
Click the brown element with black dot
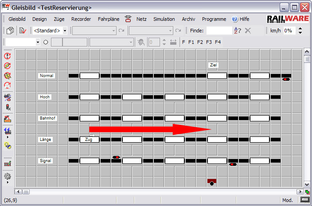(212, 182)
